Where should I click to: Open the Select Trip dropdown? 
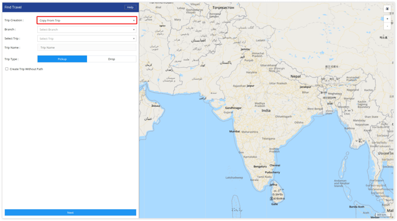[x=87, y=38]
